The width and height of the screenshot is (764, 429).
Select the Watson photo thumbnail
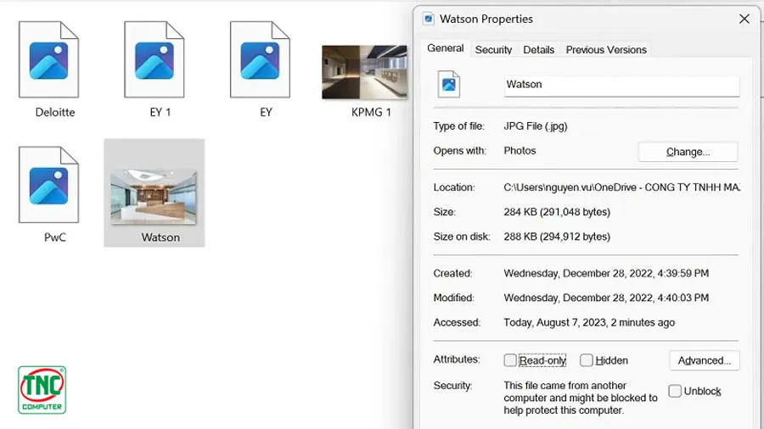click(x=154, y=197)
